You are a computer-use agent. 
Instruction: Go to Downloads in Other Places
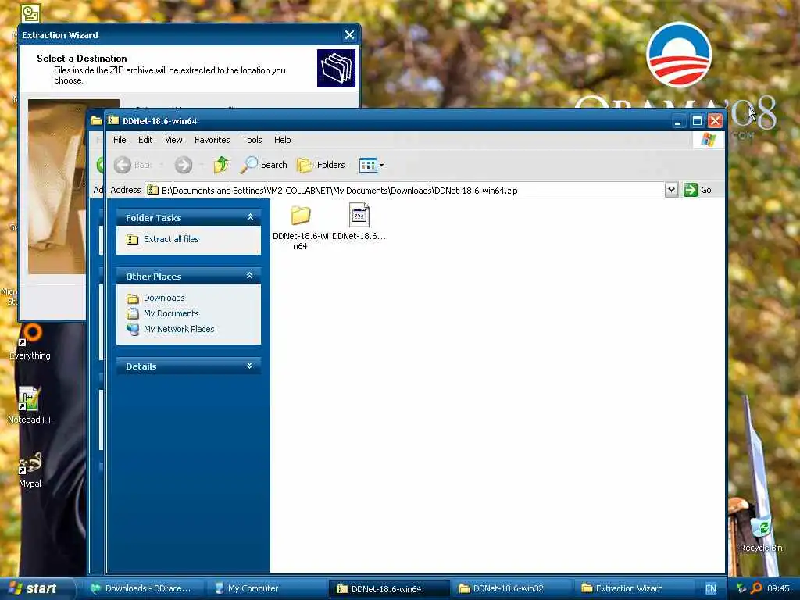(x=164, y=298)
